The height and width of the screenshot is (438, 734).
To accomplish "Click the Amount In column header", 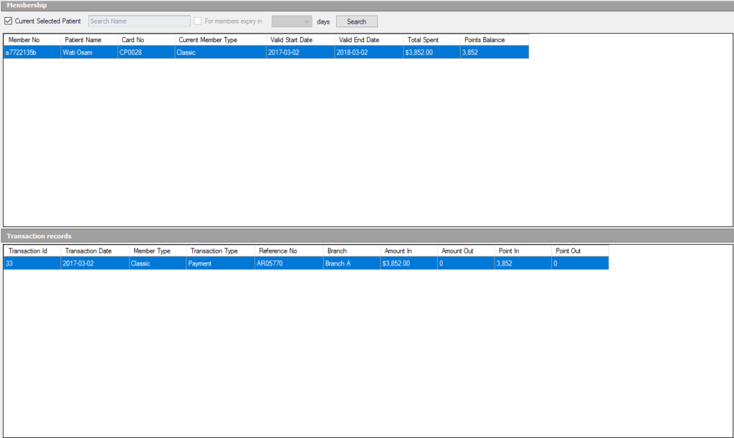I will (x=409, y=251).
